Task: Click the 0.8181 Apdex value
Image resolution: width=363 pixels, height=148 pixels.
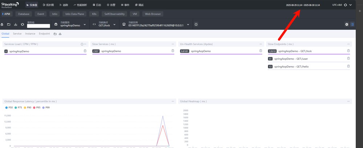Action: (184, 51)
